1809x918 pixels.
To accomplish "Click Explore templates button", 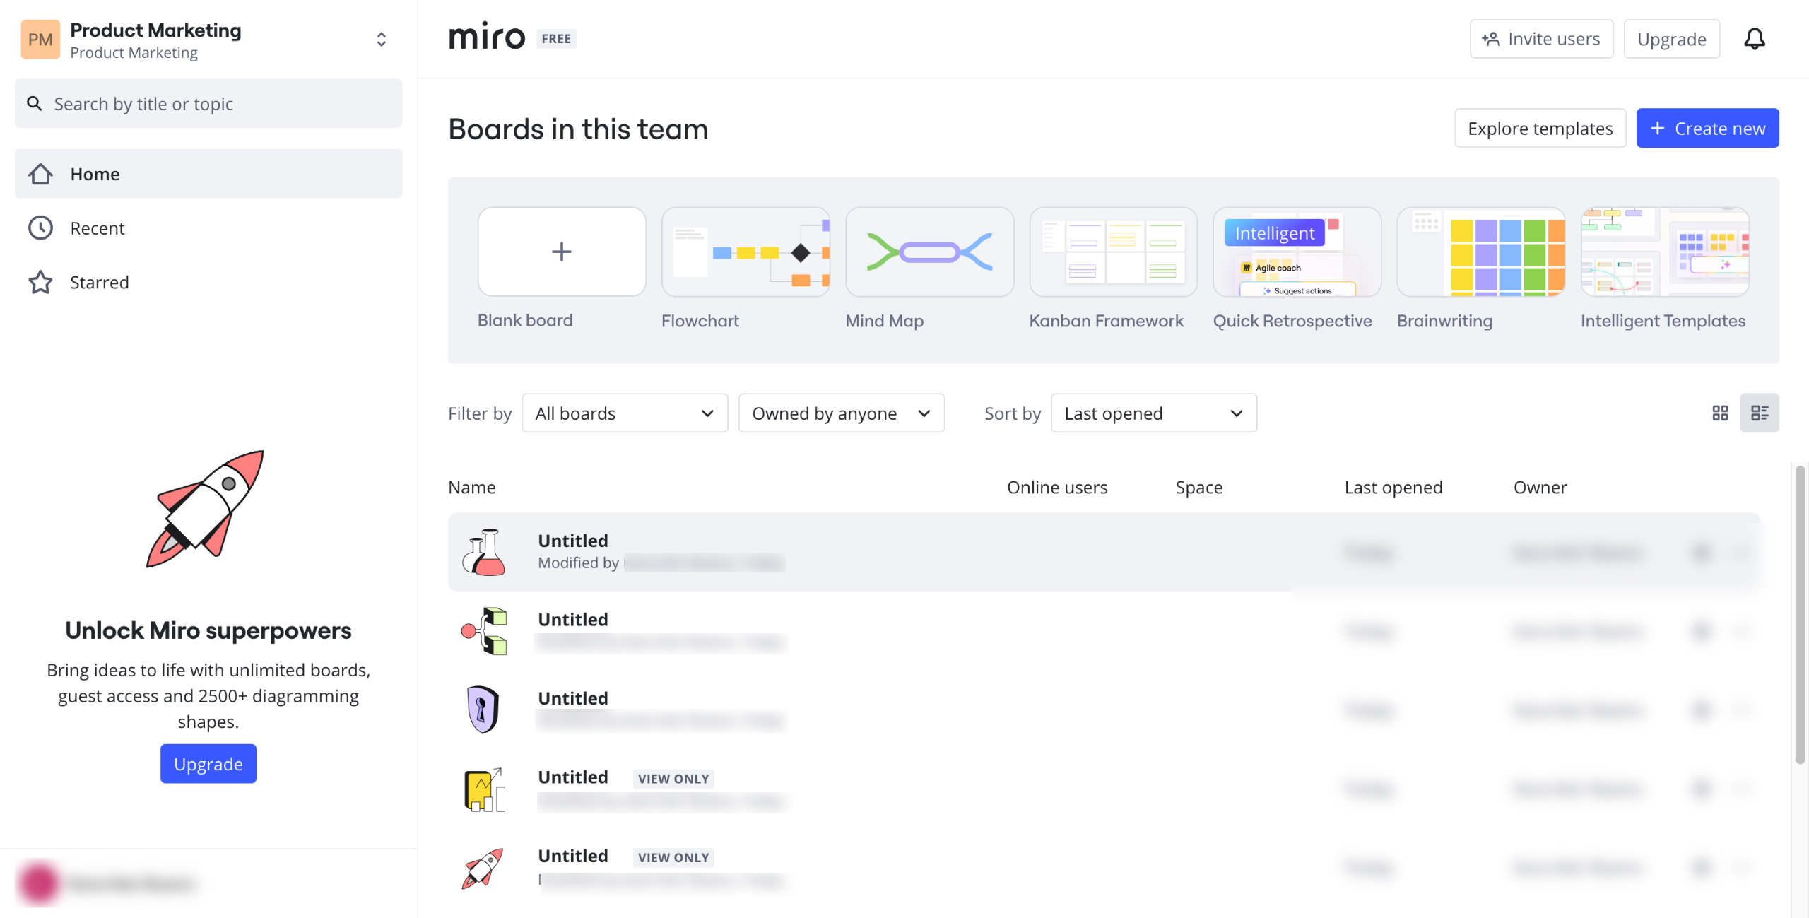I will point(1540,129).
